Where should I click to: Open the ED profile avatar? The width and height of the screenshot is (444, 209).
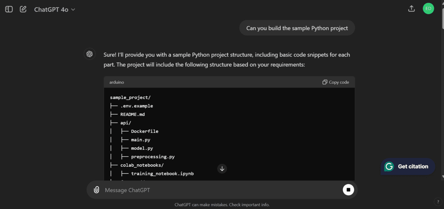pos(428,9)
